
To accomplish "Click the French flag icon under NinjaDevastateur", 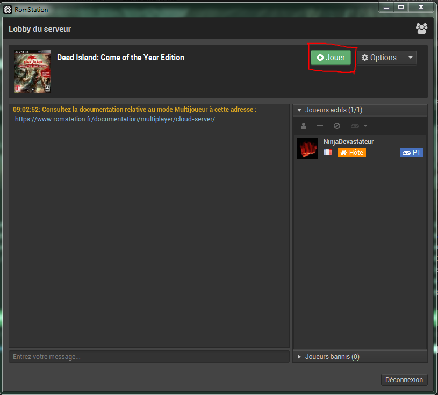I will (327, 153).
